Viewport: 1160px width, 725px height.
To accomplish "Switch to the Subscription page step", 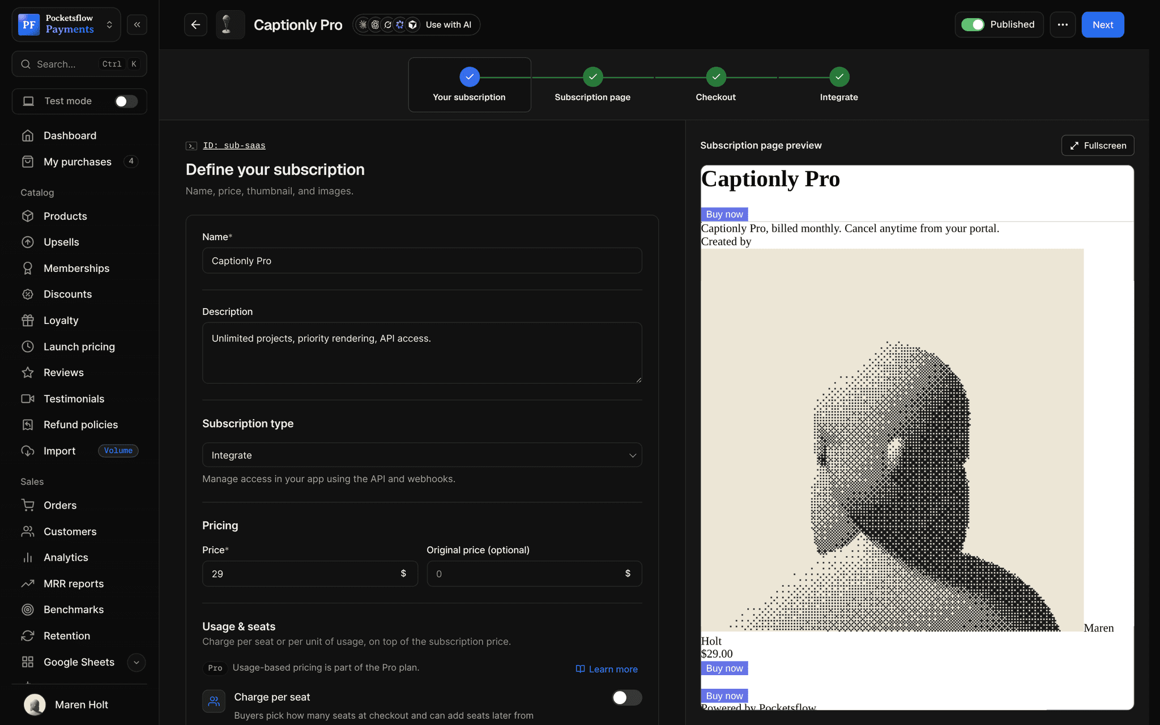I will pos(592,85).
